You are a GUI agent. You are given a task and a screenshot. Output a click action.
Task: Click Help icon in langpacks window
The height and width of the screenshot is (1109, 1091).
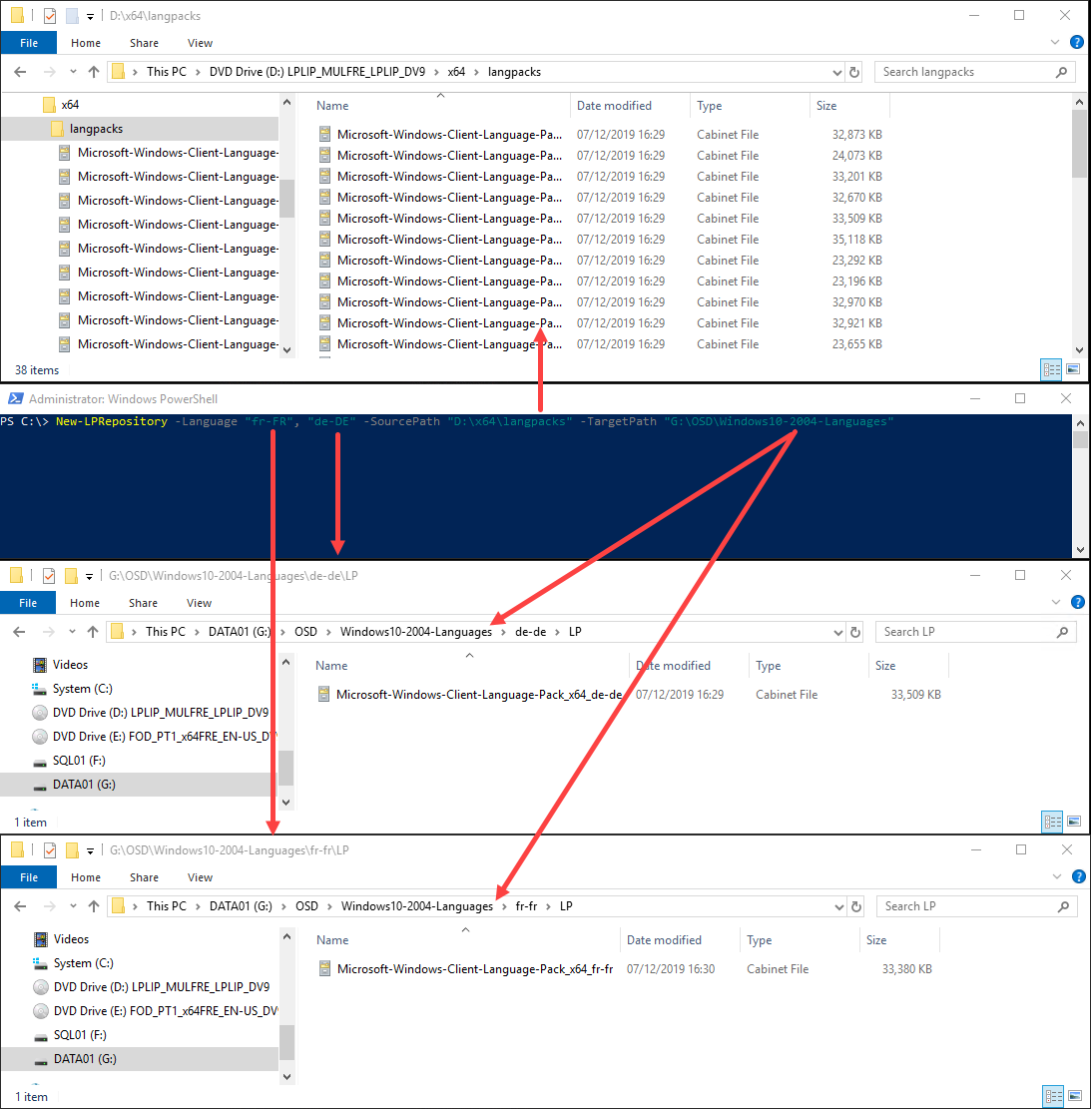1076,43
